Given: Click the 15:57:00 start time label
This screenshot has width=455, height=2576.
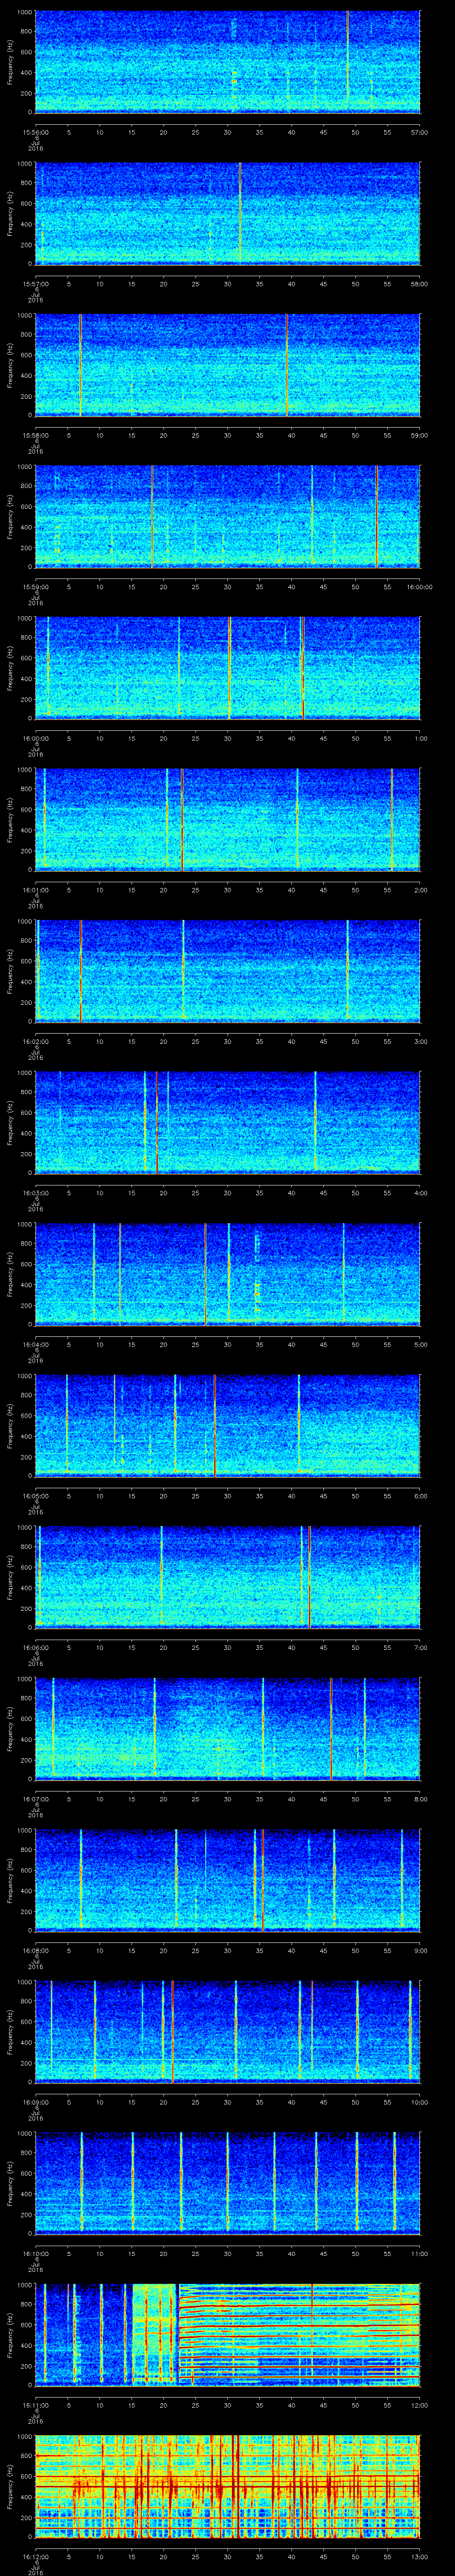Looking at the screenshot, I should coord(35,284).
